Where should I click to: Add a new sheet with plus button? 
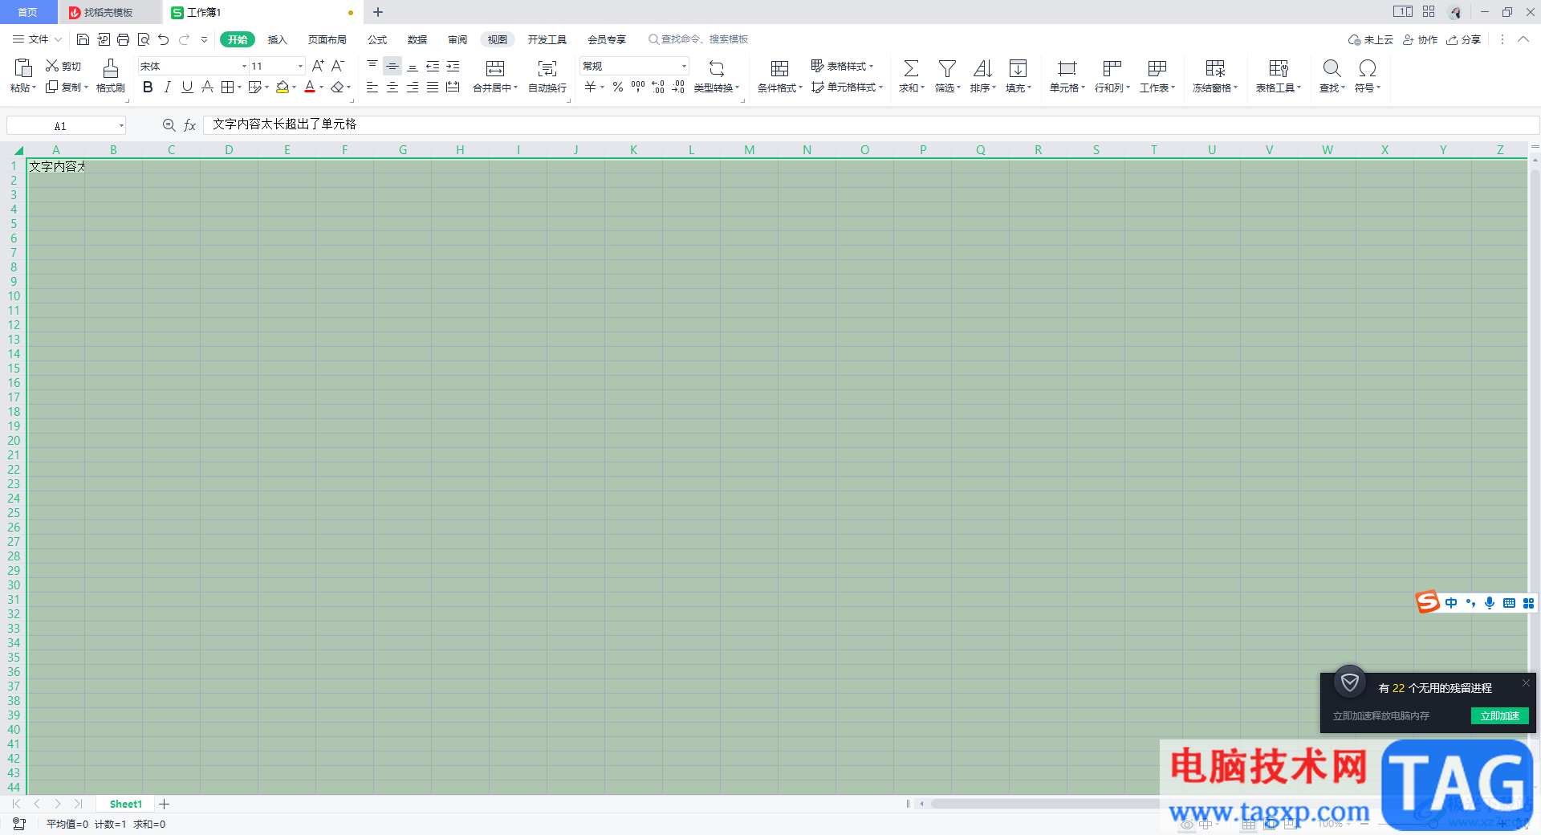pyautogui.click(x=165, y=804)
